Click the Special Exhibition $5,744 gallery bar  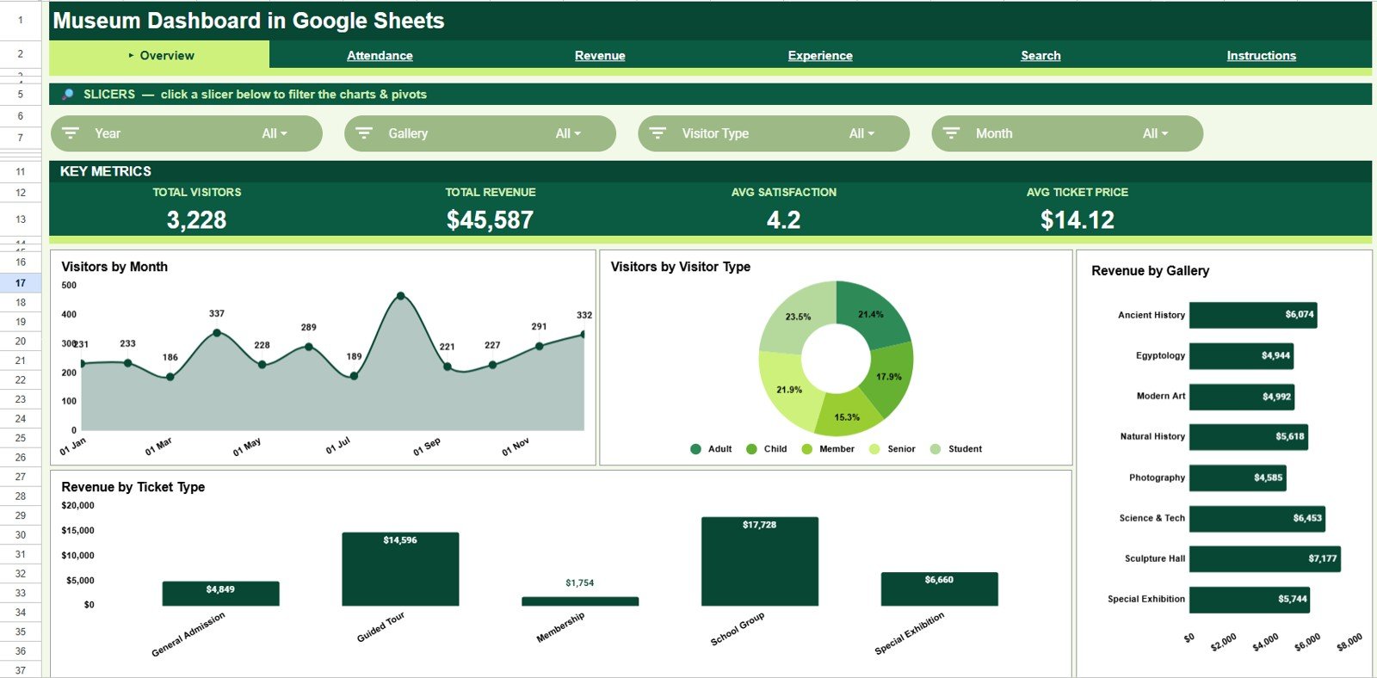point(1250,600)
